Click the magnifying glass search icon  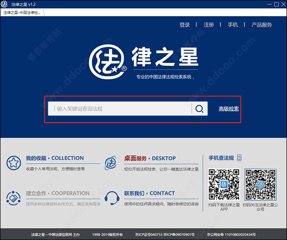tap(199, 109)
